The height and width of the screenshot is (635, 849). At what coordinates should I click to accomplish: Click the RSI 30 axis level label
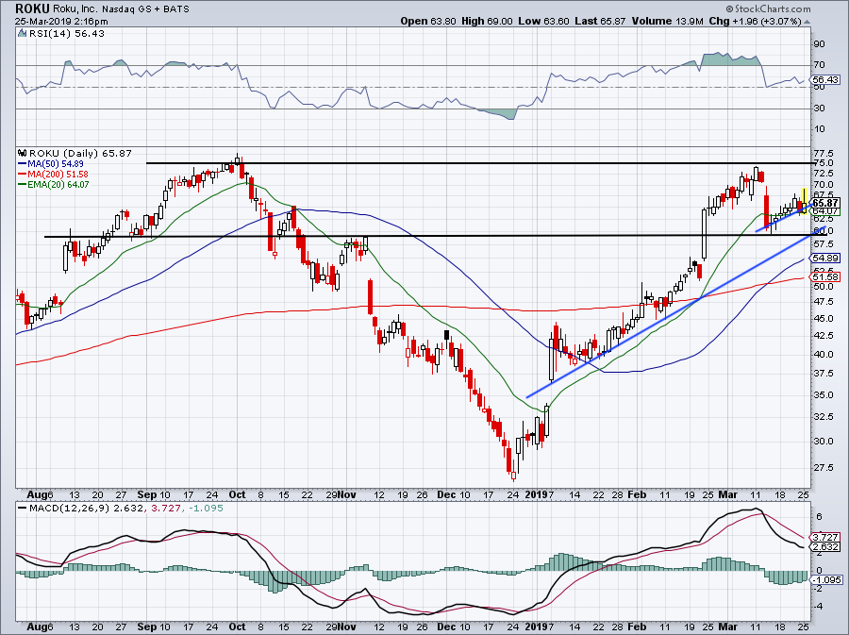[819, 109]
